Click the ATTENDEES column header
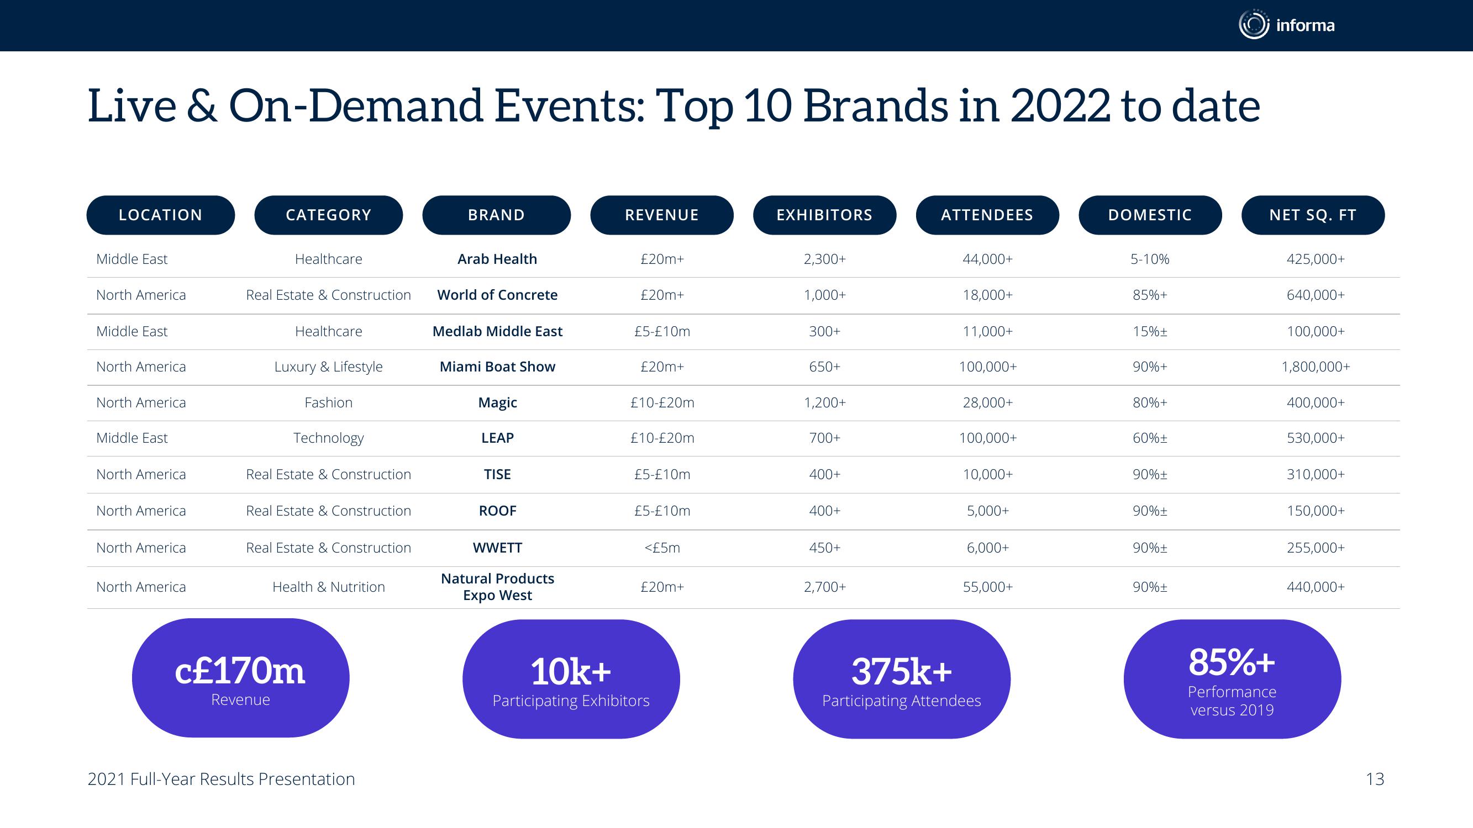Screen dimensions: 1473x828 click(987, 215)
